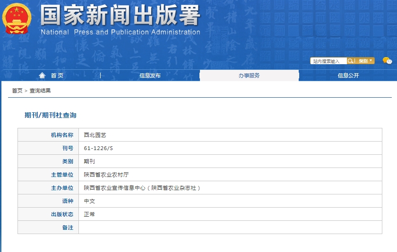This screenshot has height=252, width=397.
Task: Open the 首页 navigation menu item
Action: [x=57, y=76]
